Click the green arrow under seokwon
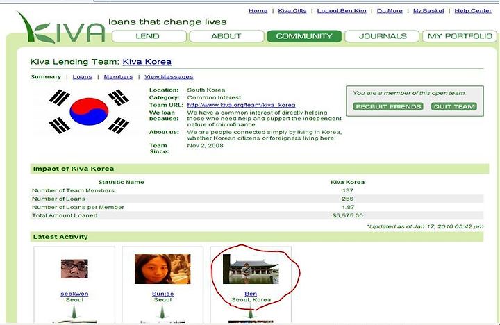Image resolution: width=500 pixels, height=325 pixels. tap(74, 312)
